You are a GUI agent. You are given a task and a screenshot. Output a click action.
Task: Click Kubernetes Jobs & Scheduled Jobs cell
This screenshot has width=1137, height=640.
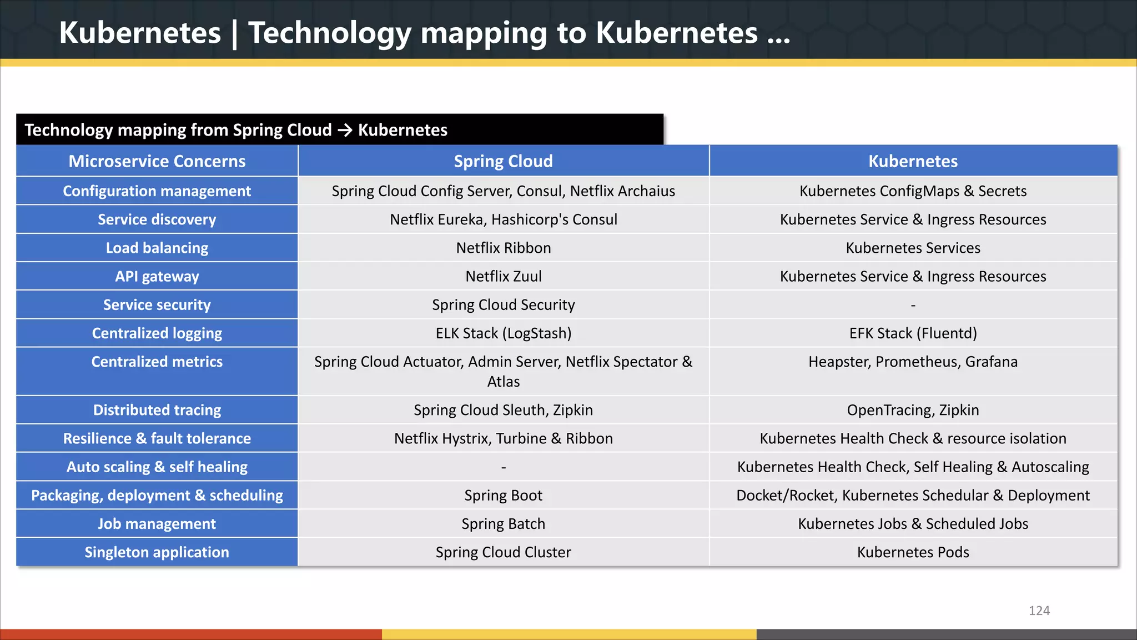(x=913, y=524)
